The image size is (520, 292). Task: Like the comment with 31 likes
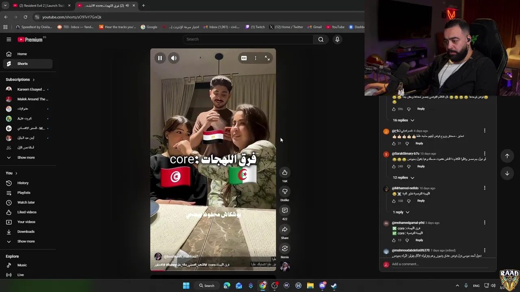click(394, 143)
